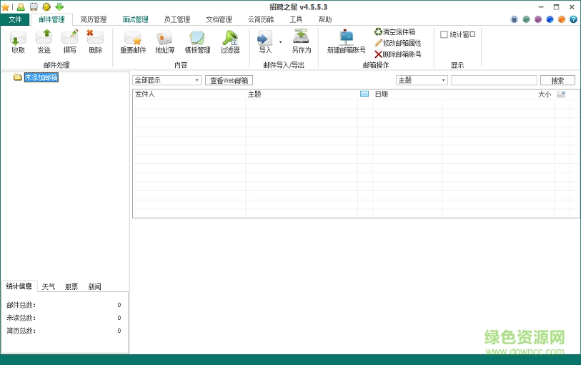
Task: Click the calculator icon at top right
Action: (514, 19)
